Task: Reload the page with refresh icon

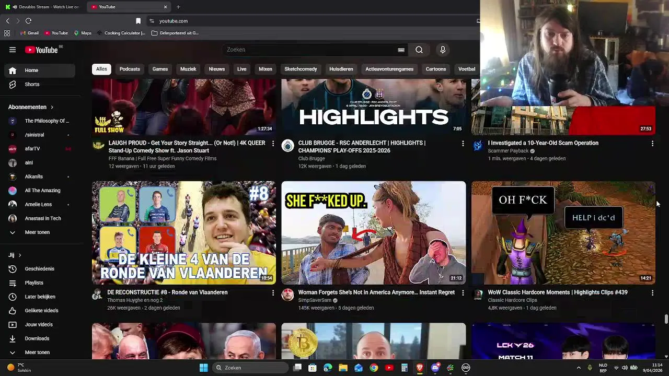Action: [28, 21]
